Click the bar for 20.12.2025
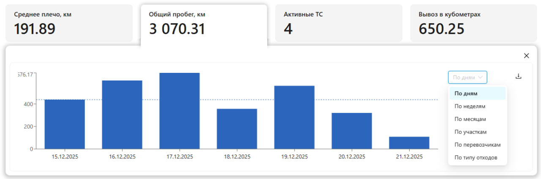 coord(352,131)
